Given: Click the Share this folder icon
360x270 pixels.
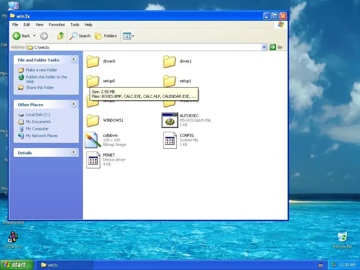Looking at the screenshot, I should tap(21, 88).
